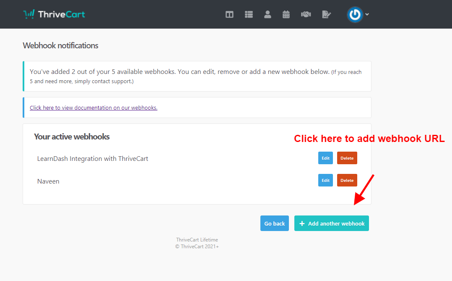
Task: Open the webhooks documentation link
Action: 94,108
